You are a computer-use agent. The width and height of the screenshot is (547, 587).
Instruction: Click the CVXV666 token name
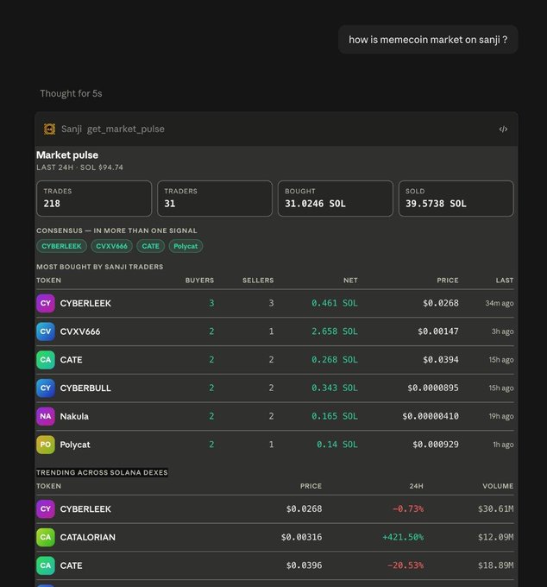80,331
